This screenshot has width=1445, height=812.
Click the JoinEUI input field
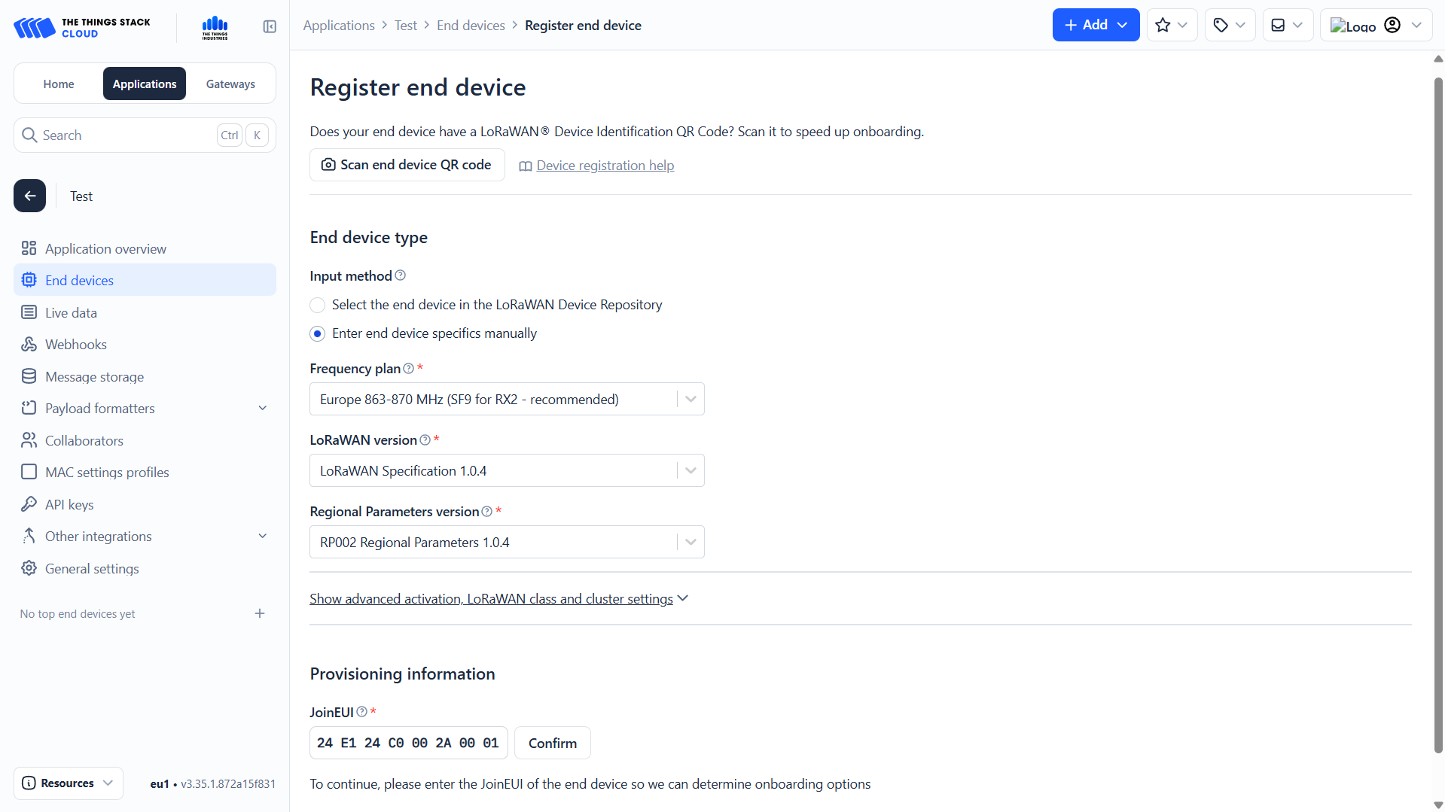pyautogui.click(x=408, y=743)
